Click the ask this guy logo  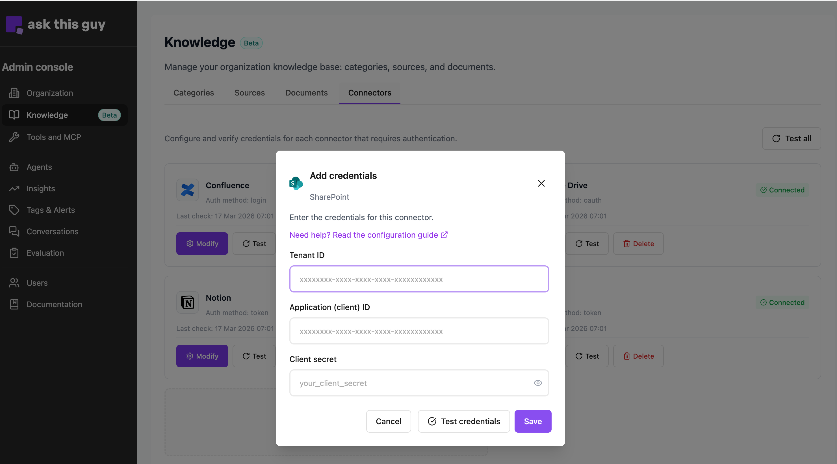click(55, 25)
